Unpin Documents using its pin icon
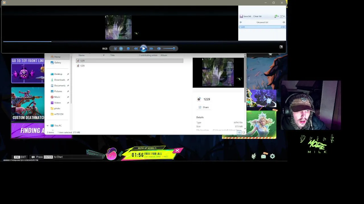Viewport: 364px width, 204px height. (68, 86)
